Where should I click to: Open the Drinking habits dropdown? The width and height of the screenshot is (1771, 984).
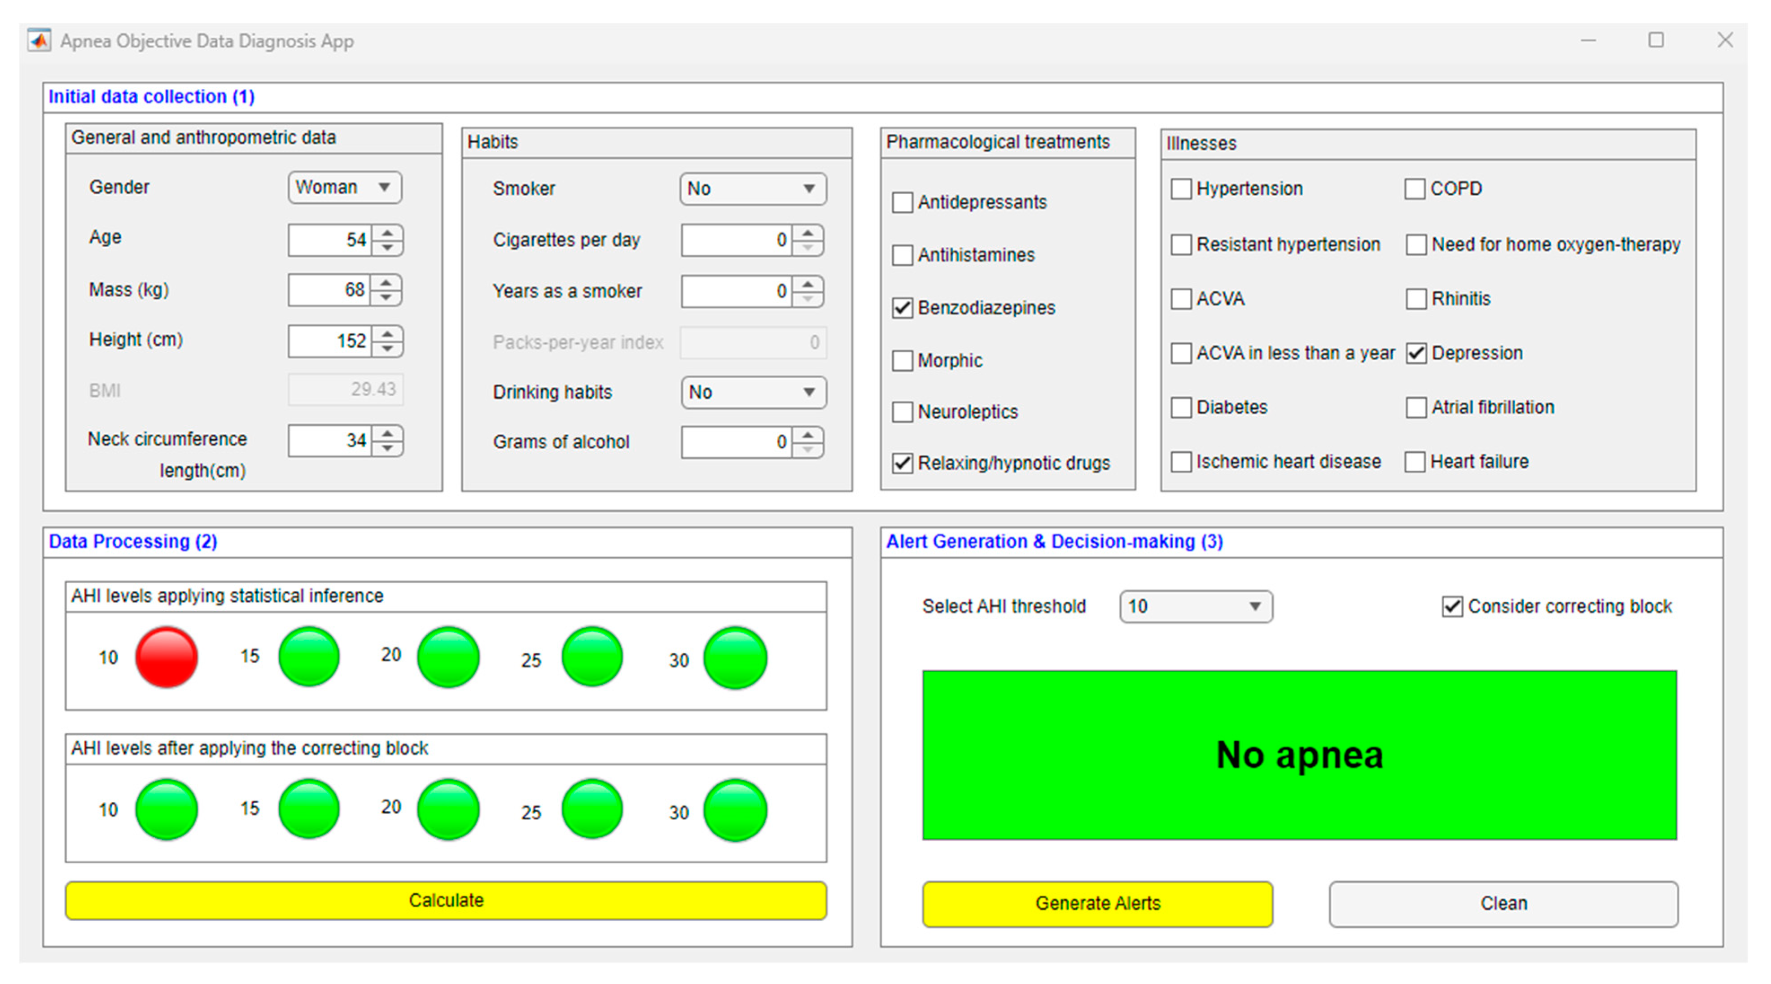point(753,392)
